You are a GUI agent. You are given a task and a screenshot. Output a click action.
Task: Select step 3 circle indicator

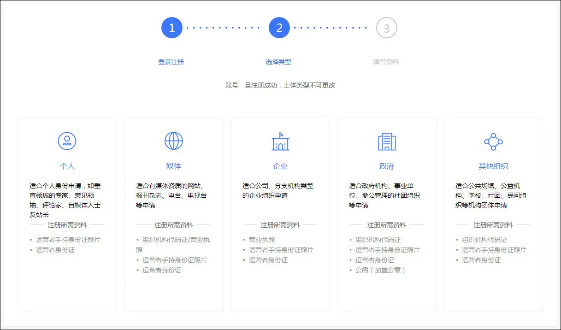386,28
